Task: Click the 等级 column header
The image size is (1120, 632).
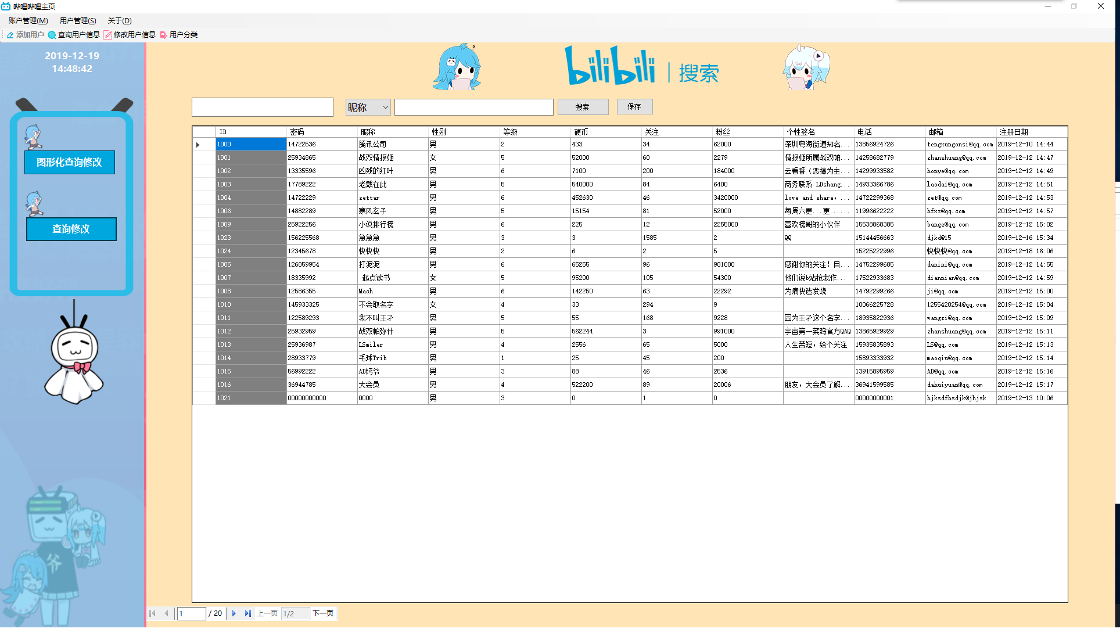Action: pyautogui.click(x=534, y=132)
